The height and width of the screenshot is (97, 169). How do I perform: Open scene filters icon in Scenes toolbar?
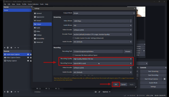pos(11,48)
